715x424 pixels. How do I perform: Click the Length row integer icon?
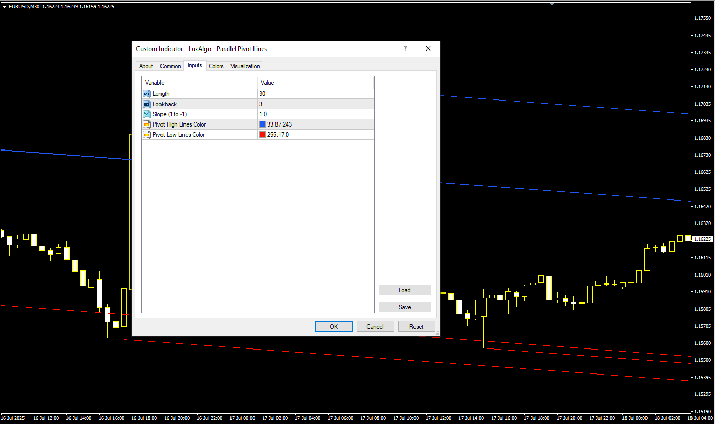click(147, 94)
